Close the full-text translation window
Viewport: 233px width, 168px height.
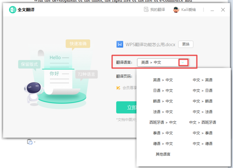(x=223, y=10)
